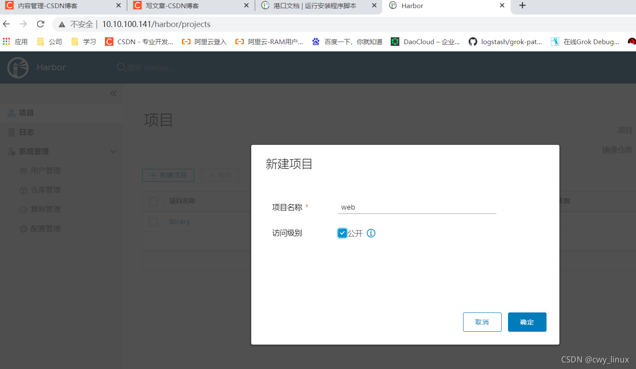Open 阿里云登入 bookmark

point(204,42)
